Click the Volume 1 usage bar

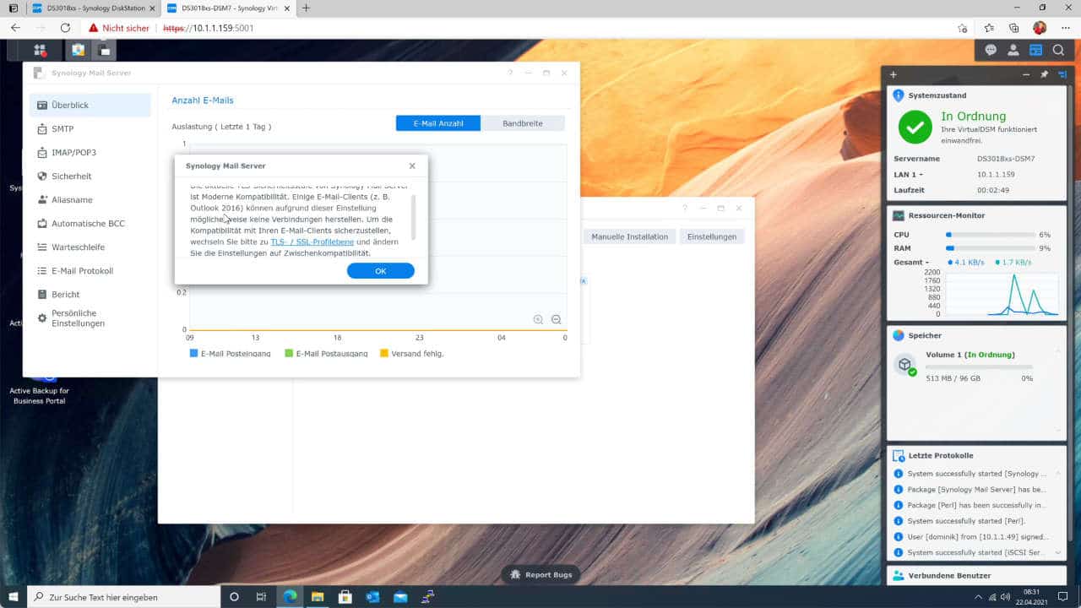tap(979, 367)
